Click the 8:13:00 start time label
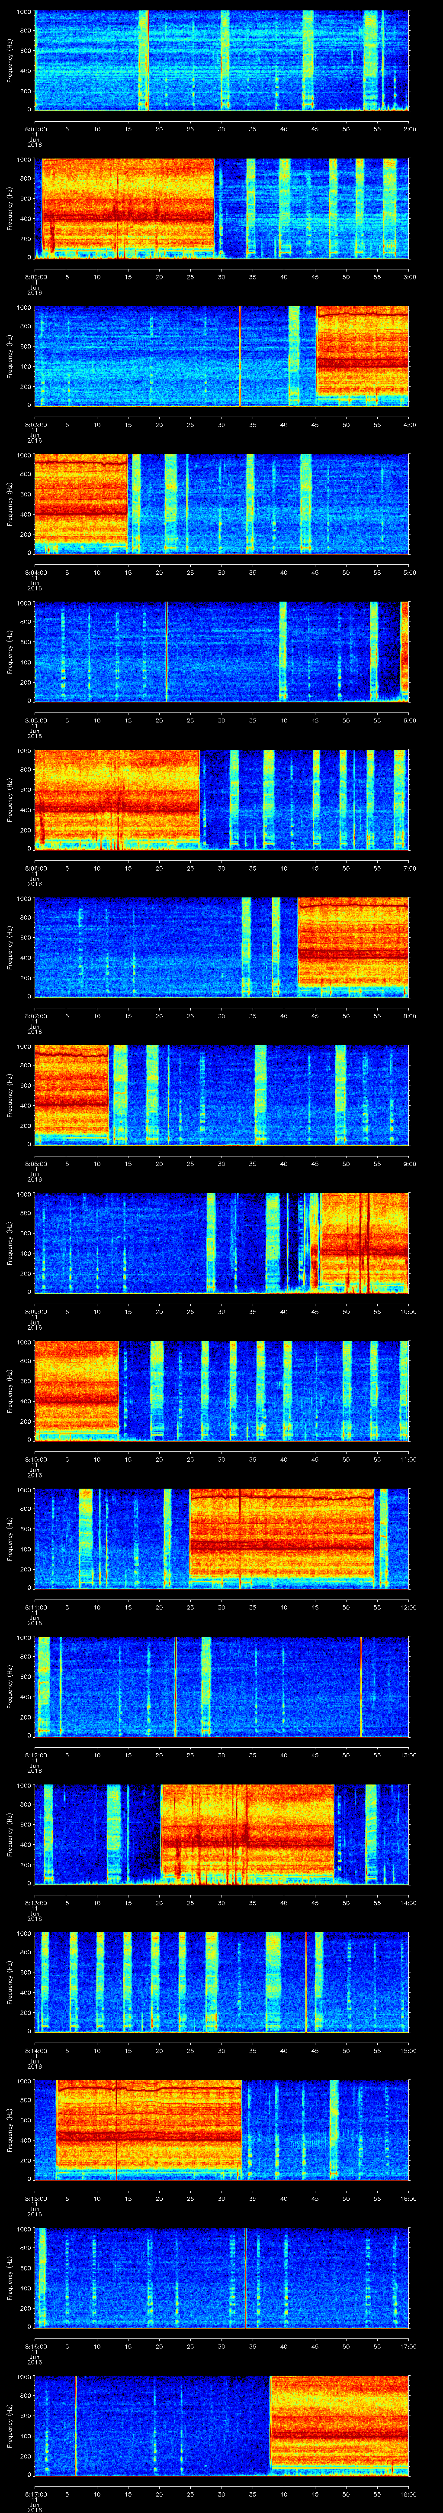Image resolution: width=443 pixels, height=2513 pixels. click(x=36, y=1903)
